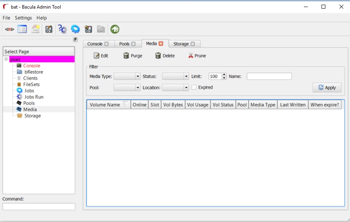Viewport: 350px width, 222px height.
Task: Sort by Vol Status column header
Action: [223, 105]
